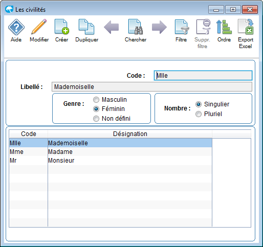Select the Masculin radio button

[96, 100]
